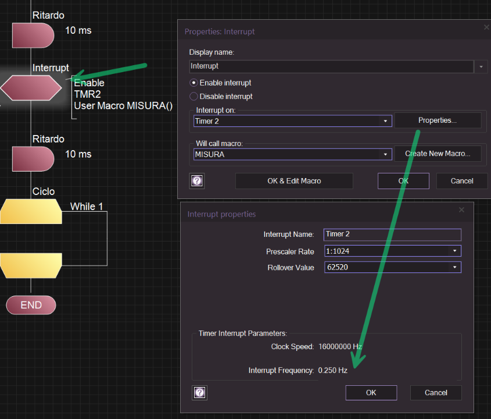Select Disable interrupt radio button
The image size is (491, 419).
pyautogui.click(x=194, y=97)
